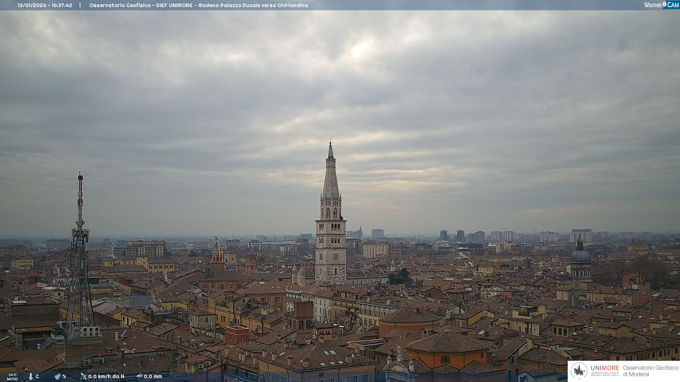The width and height of the screenshot is (680, 382).
Task: Click the WeatherCam logo
Action: pos(661,5)
